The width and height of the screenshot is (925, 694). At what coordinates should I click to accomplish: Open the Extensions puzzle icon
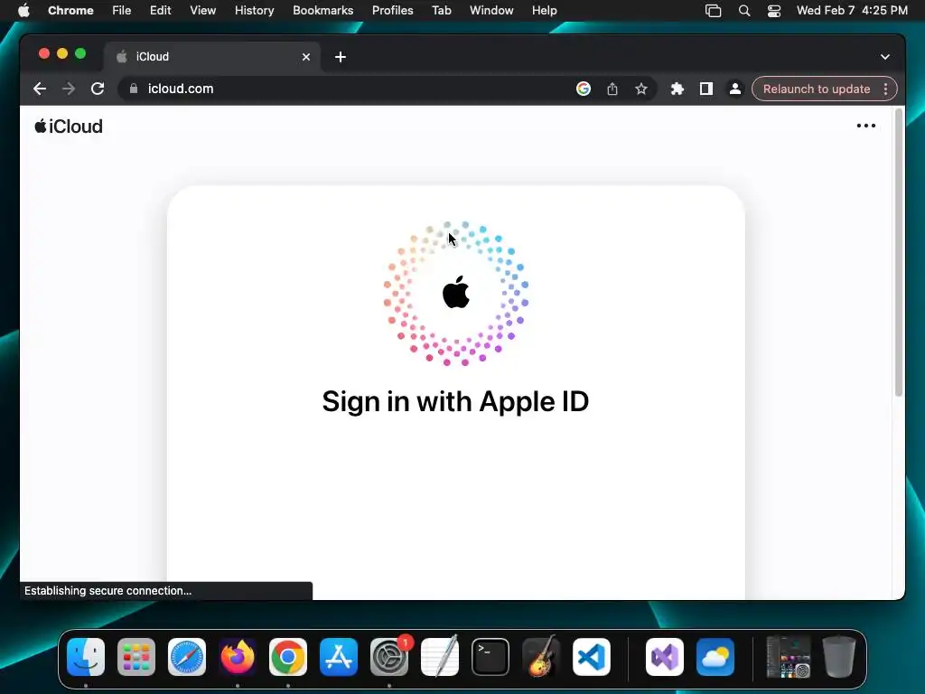point(677,89)
